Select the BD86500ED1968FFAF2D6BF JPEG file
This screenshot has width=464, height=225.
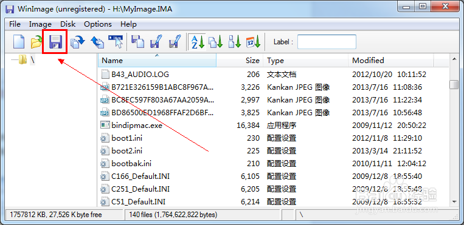point(162,113)
